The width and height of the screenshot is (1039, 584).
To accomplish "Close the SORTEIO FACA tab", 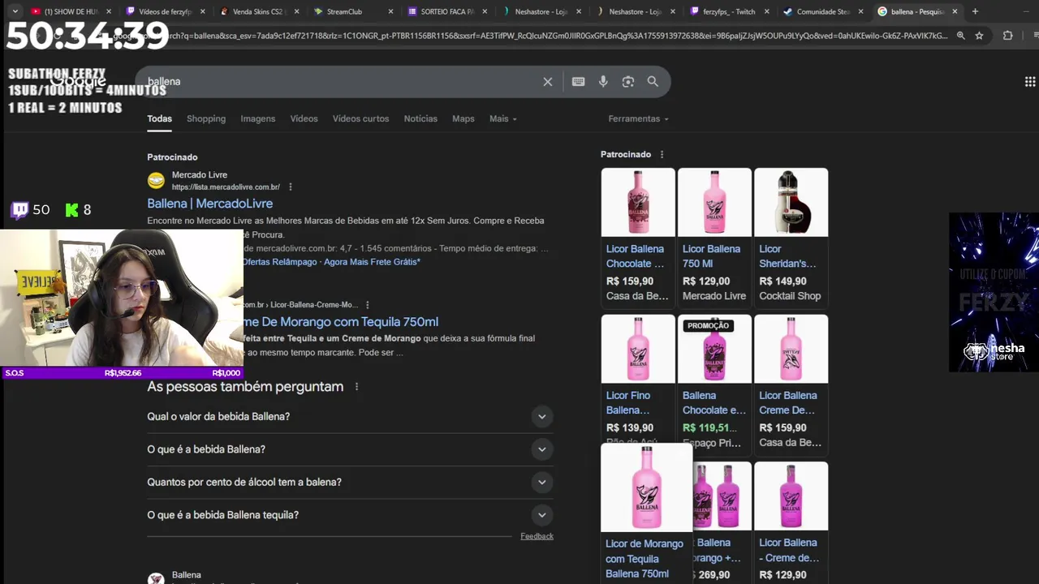I will point(485,11).
